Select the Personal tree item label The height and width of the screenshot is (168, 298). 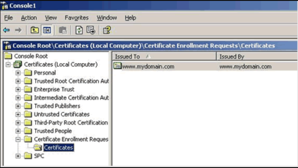(x=45, y=73)
